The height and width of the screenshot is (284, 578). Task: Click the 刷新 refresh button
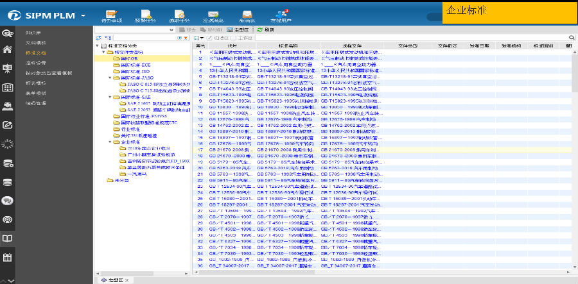[x=265, y=29]
